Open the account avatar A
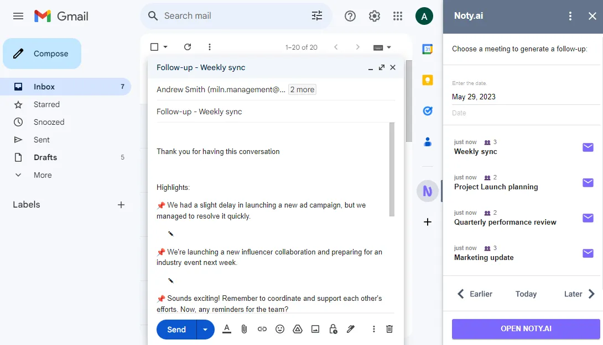The height and width of the screenshot is (345, 603). (x=424, y=16)
